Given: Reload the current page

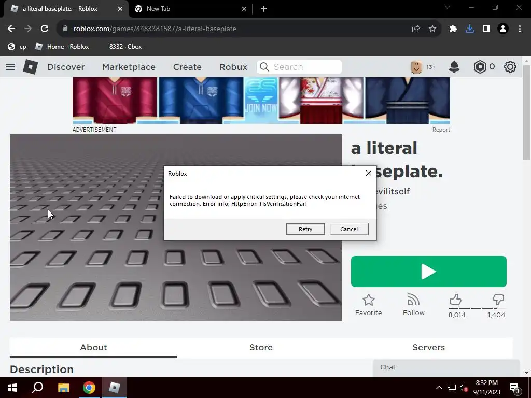Looking at the screenshot, I should pyautogui.click(x=45, y=29).
